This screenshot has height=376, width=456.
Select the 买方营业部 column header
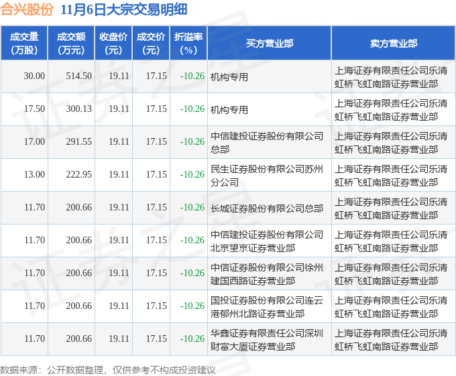270,44
